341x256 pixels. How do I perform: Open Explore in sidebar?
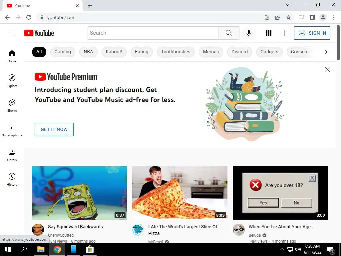tap(12, 81)
